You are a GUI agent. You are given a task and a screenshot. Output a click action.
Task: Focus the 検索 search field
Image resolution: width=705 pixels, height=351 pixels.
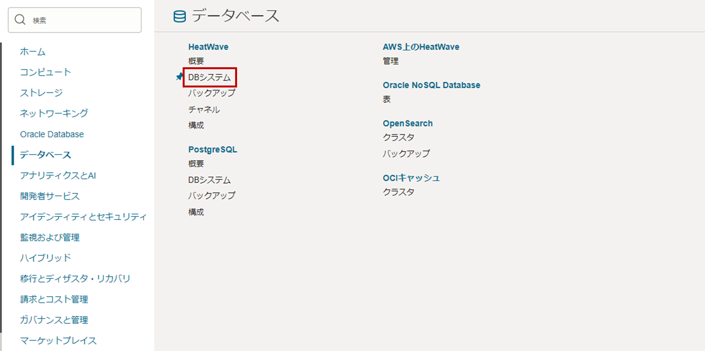75,20
